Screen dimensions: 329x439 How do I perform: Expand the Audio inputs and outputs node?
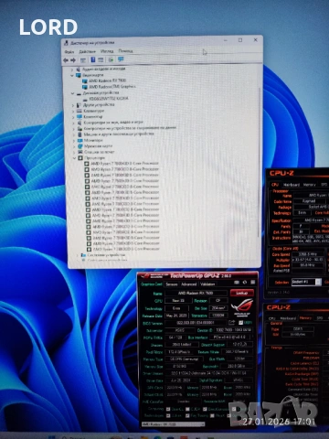pyautogui.click(x=72, y=70)
